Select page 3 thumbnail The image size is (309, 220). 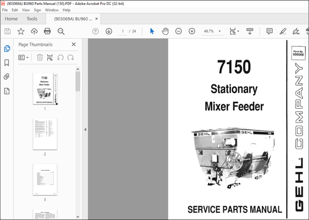click(x=45, y=180)
